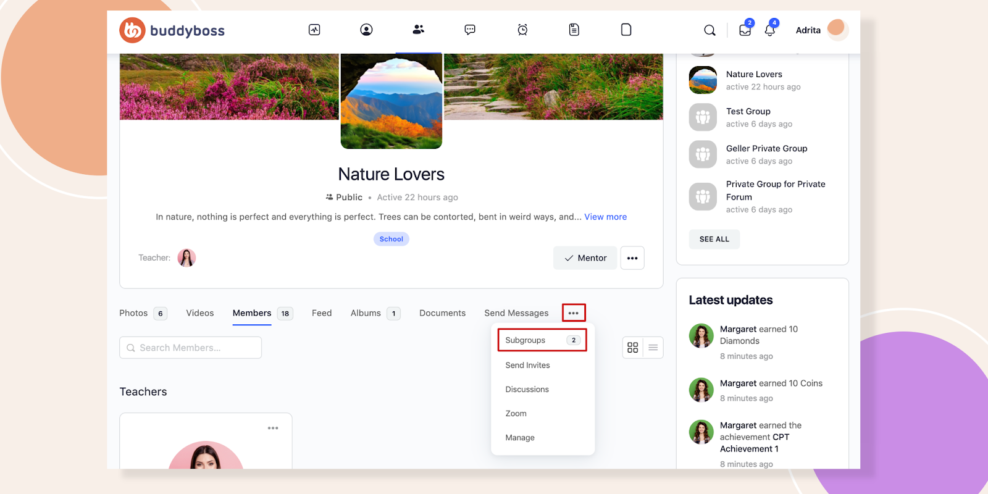Screen dimensions: 988x494
Task: Click the School group type tag
Action: pos(391,239)
